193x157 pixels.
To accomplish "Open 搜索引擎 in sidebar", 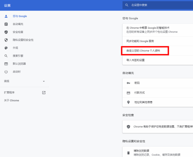I will [x=18, y=56].
